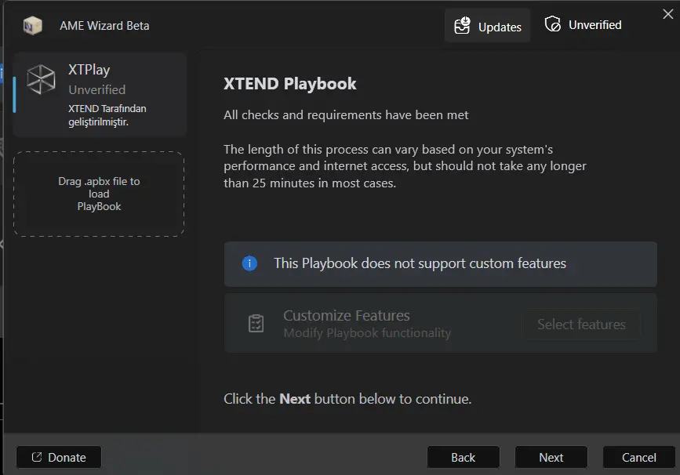Click the 'AME Wizard Beta' title text
The height and width of the screenshot is (475, 680).
point(104,26)
